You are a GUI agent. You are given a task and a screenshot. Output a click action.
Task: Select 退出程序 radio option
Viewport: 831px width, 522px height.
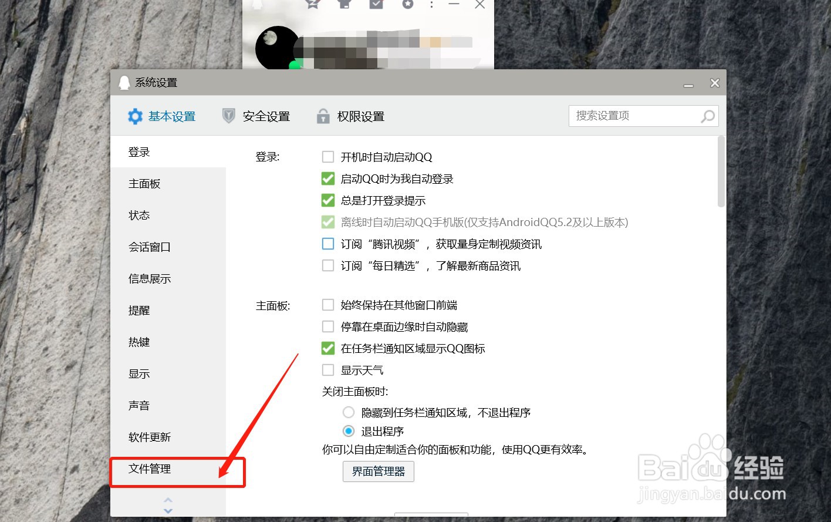click(349, 431)
